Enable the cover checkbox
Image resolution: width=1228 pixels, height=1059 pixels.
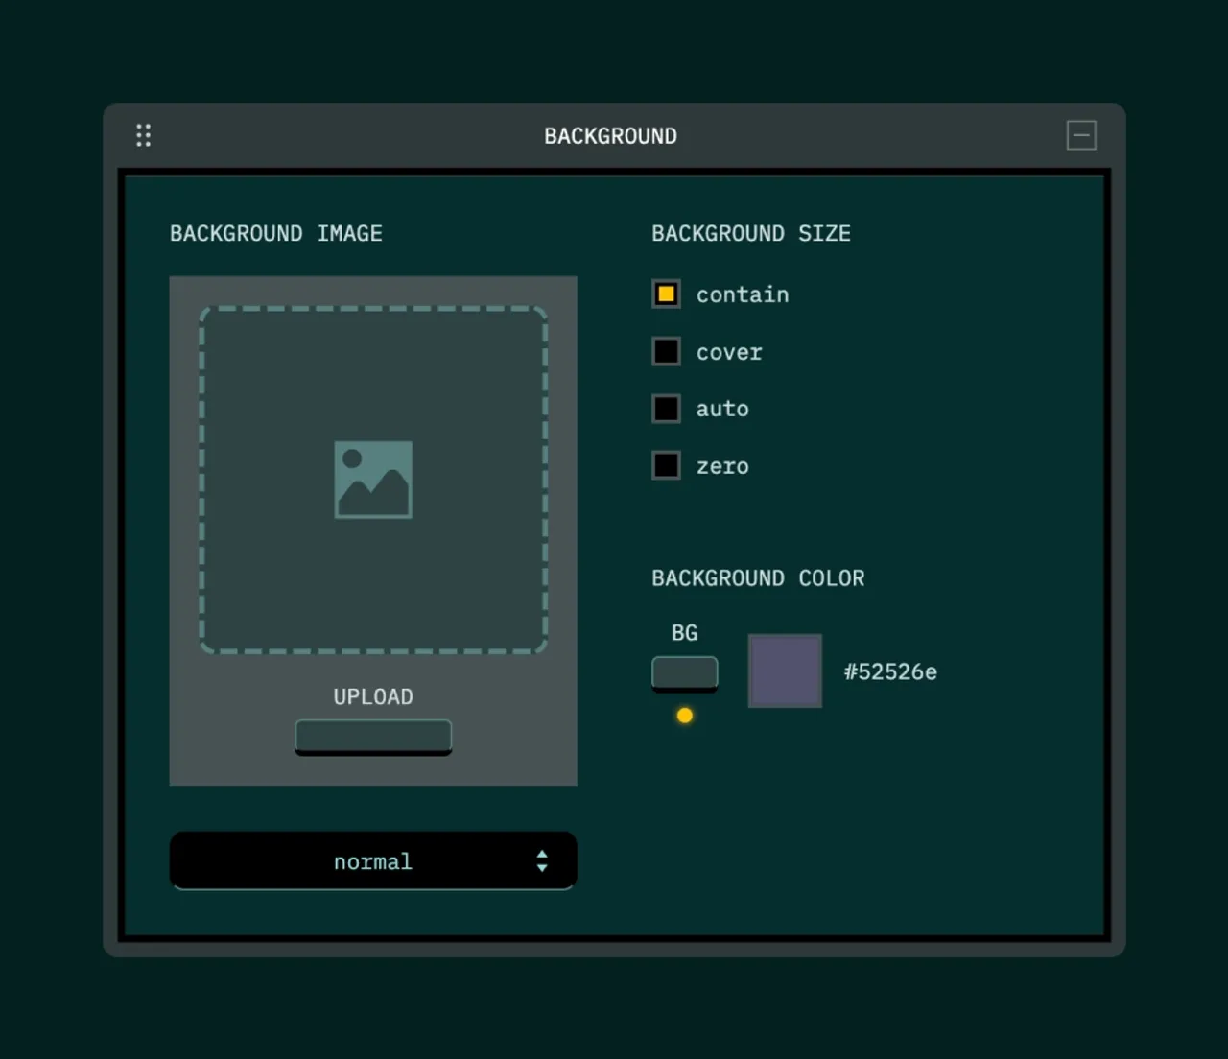(666, 352)
